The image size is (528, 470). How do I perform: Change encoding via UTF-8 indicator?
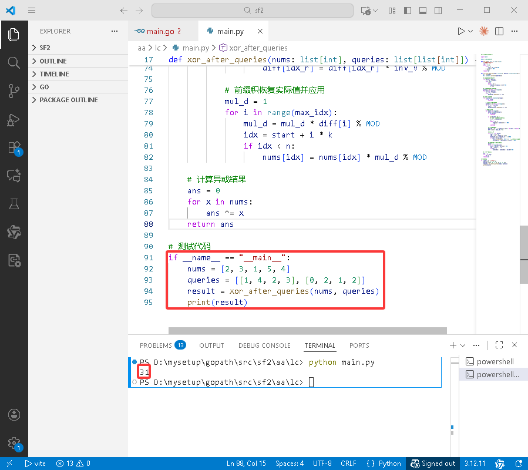click(322, 464)
